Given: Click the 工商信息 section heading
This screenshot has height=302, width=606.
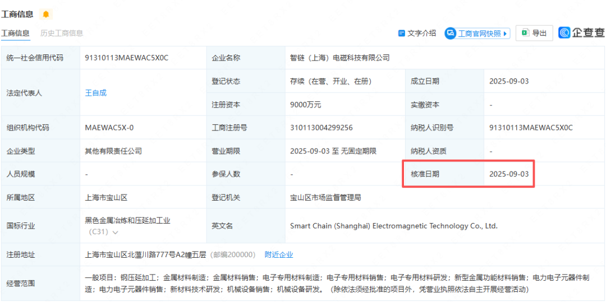Looking at the screenshot, I should pos(17,14).
